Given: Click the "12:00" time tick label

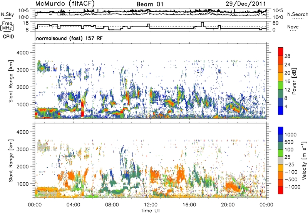Looking at the screenshot, I should click(x=151, y=205).
